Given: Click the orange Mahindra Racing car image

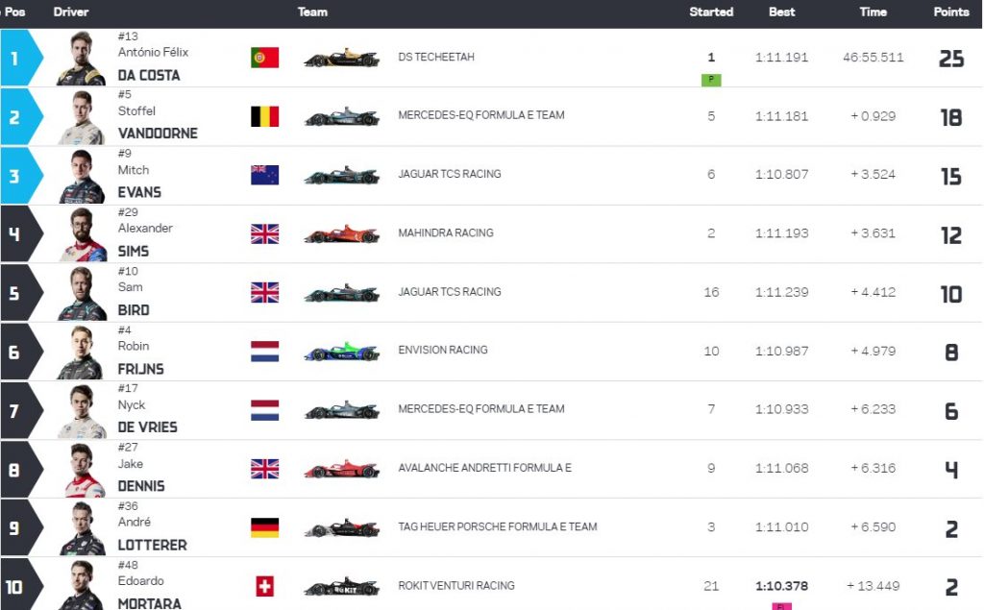Looking at the screenshot, I should coord(342,234).
